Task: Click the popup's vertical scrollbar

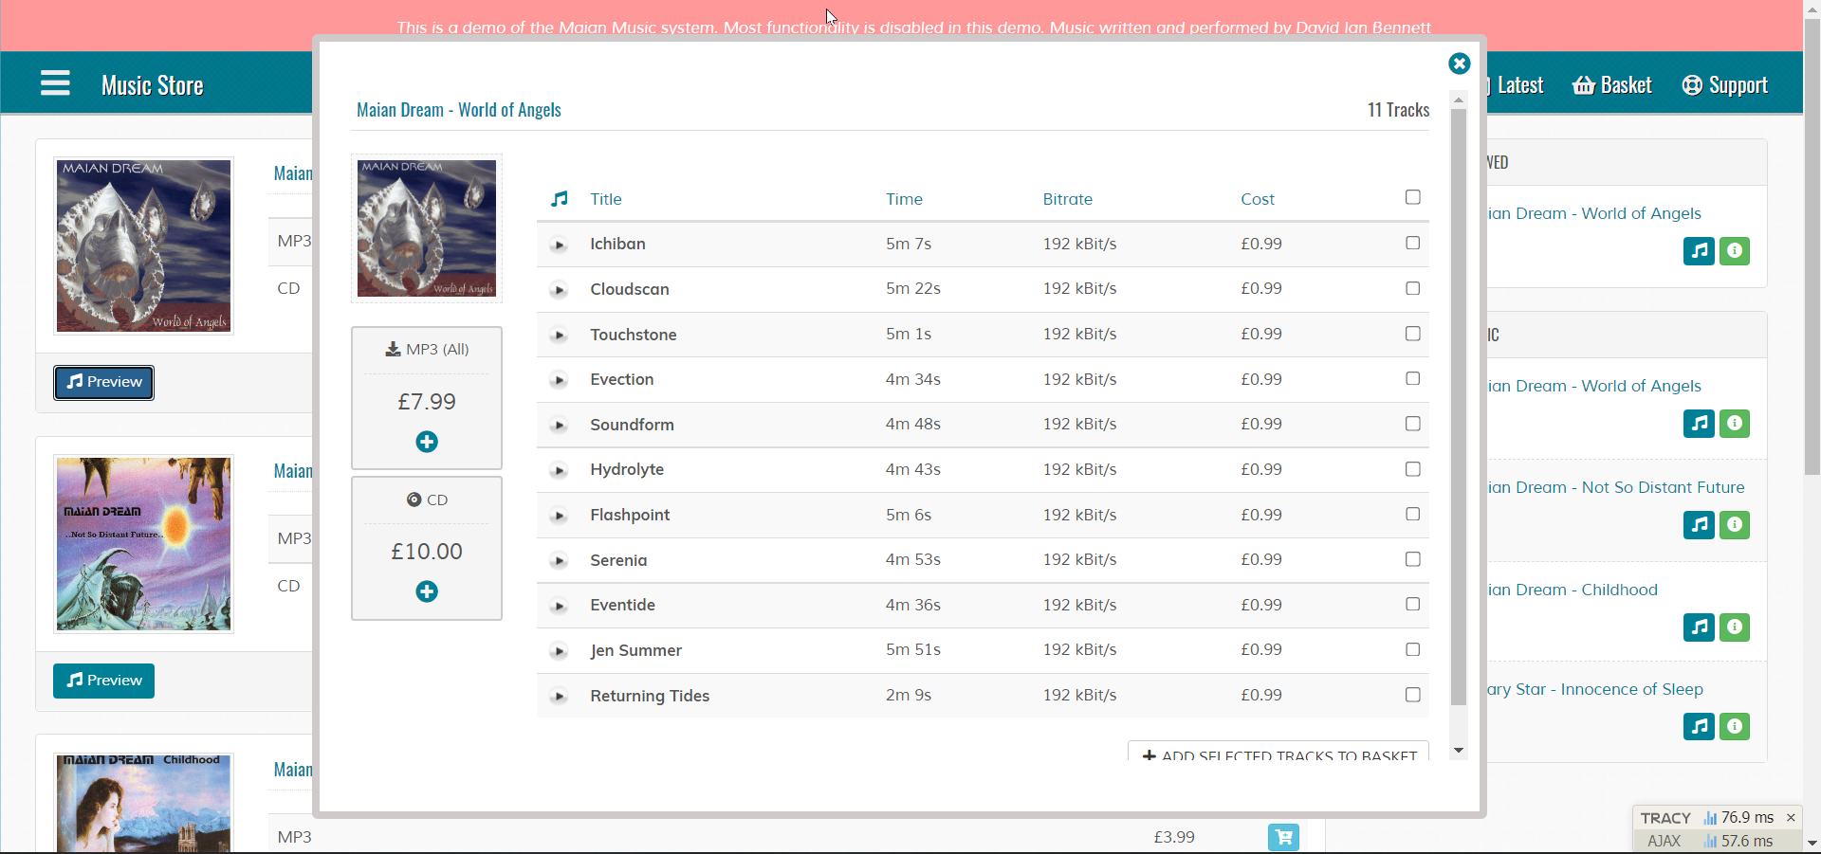Action: click(1459, 408)
